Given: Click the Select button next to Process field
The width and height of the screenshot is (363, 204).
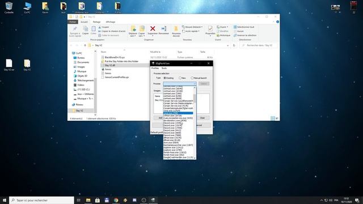Looking at the screenshot, I should 204,84.
